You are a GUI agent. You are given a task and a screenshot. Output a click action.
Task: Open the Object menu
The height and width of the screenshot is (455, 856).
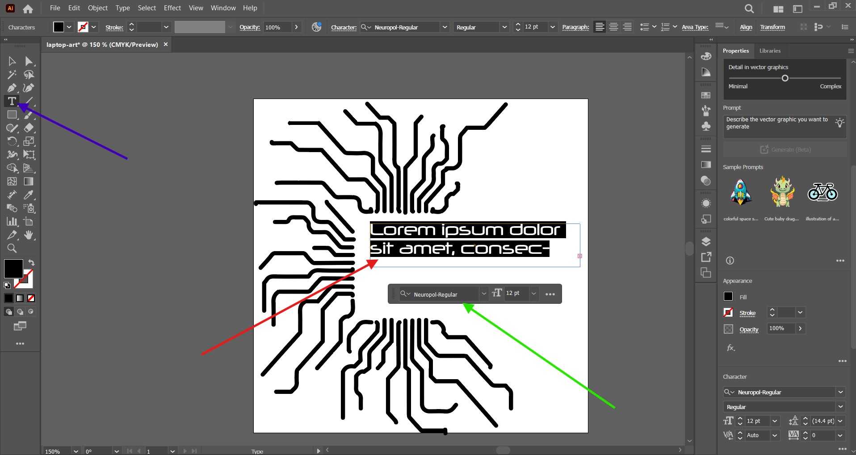point(98,8)
